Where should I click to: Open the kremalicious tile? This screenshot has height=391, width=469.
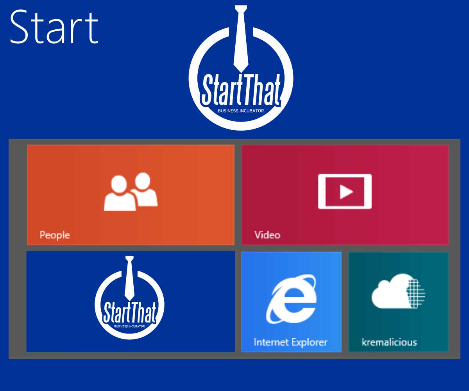398,302
